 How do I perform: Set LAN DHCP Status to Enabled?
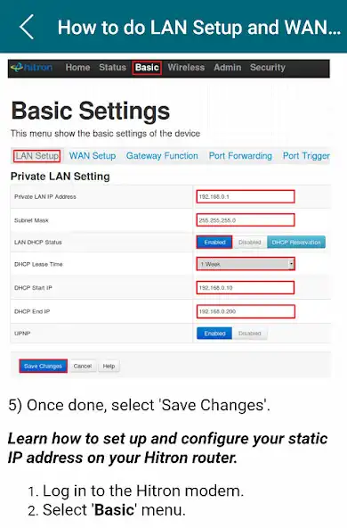tap(214, 242)
